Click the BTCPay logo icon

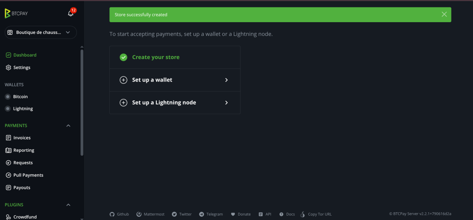tap(7, 13)
